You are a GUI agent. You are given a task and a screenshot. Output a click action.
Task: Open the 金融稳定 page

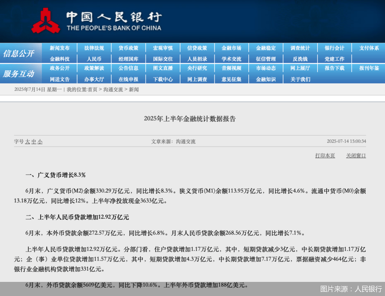[x=266, y=48]
